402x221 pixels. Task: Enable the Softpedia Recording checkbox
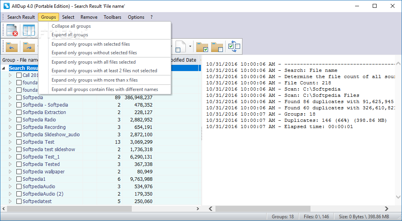click(x=19, y=127)
